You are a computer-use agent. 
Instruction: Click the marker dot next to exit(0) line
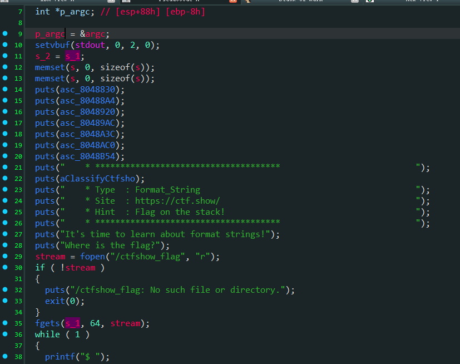coord(5,301)
